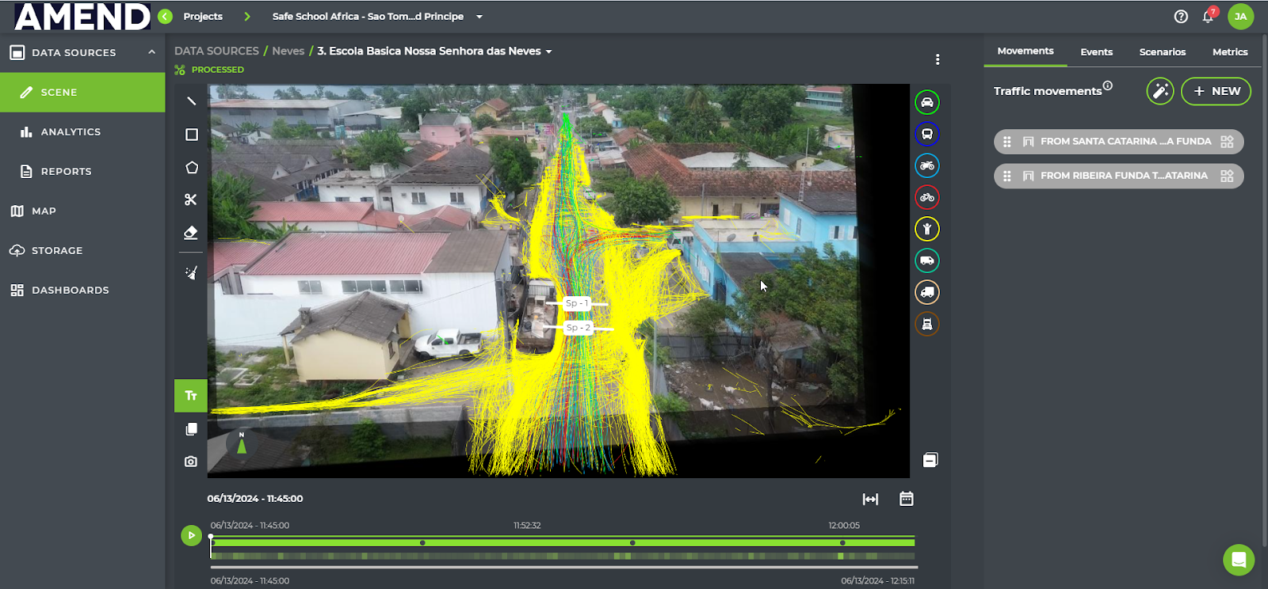This screenshot has width=1268, height=589.
Task: Open the JA user avatar menu
Action: pyautogui.click(x=1240, y=17)
